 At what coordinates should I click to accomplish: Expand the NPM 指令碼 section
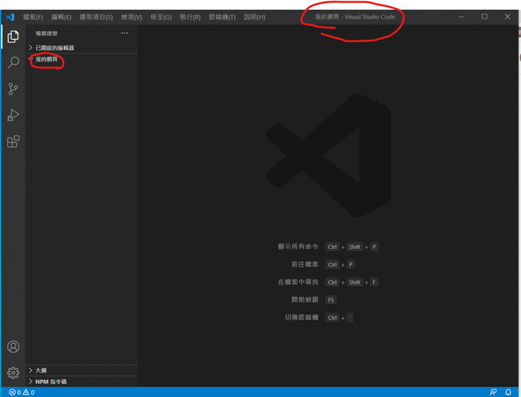(81, 381)
